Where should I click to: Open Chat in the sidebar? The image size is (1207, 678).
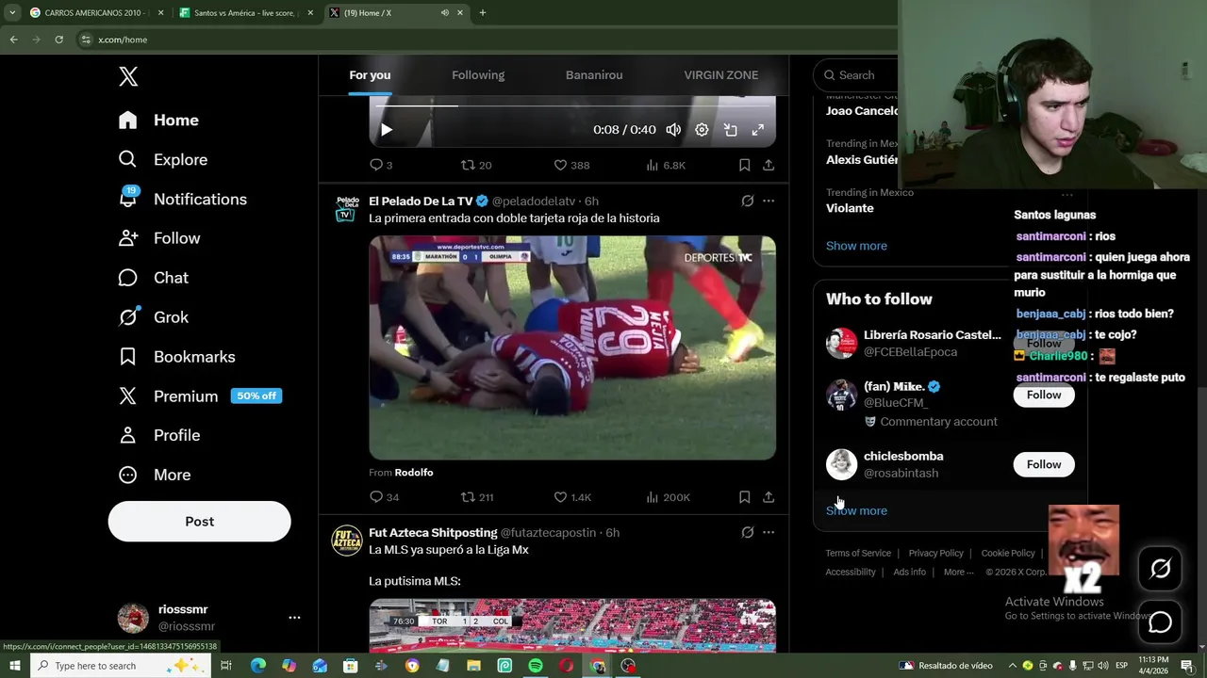pyautogui.click(x=153, y=278)
